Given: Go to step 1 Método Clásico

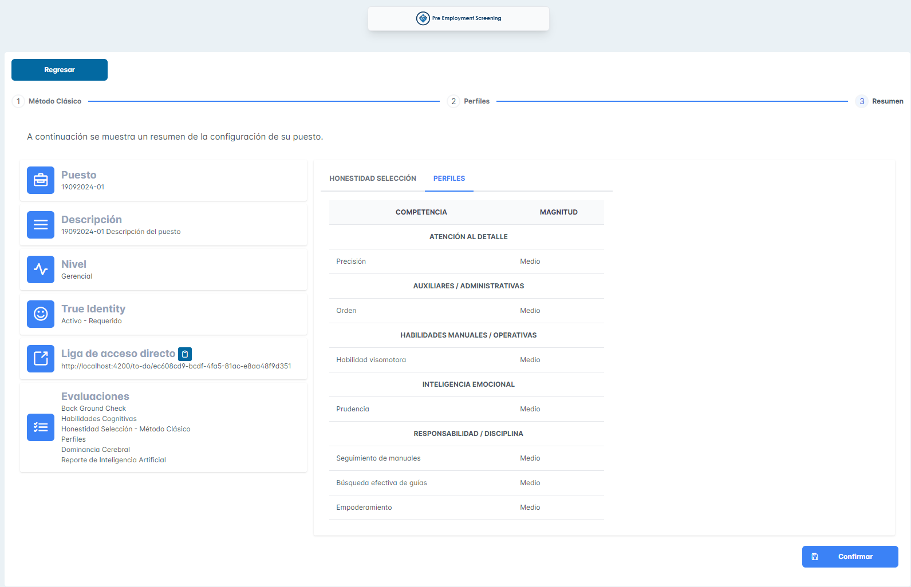Looking at the screenshot, I should point(48,101).
